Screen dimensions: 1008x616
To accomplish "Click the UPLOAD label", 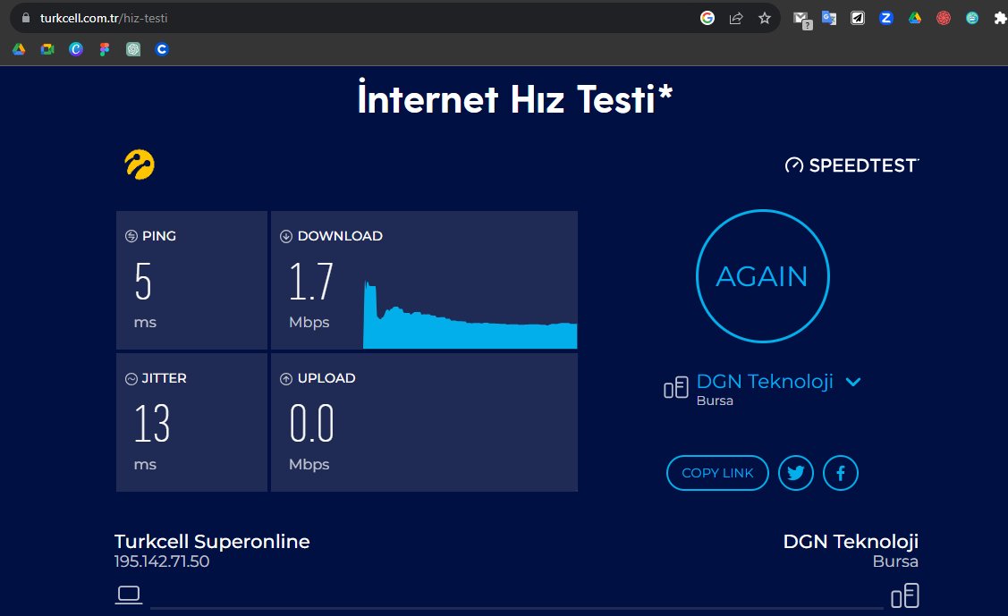I will pos(326,378).
